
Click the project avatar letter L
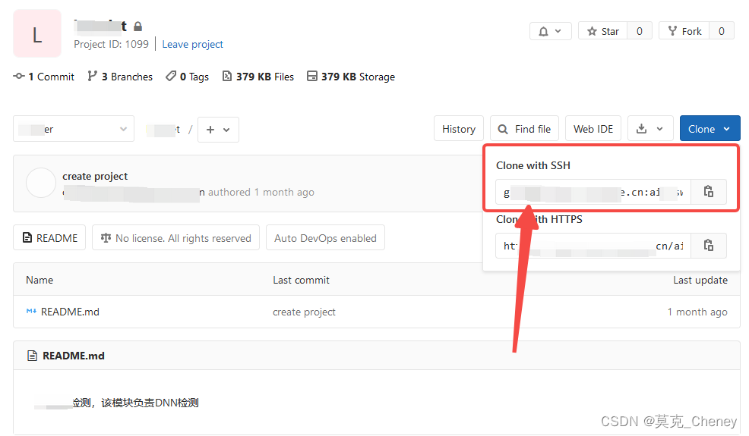coord(37,34)
